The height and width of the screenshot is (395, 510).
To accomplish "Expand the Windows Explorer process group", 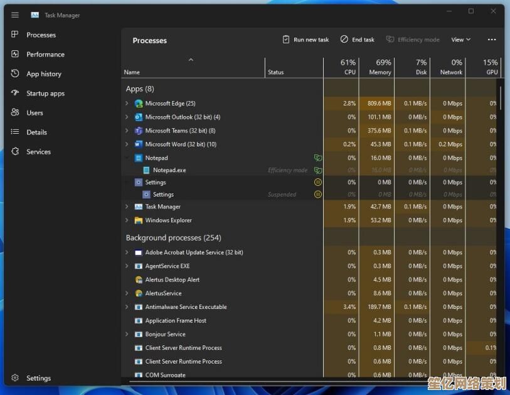I will pos(127,220).
